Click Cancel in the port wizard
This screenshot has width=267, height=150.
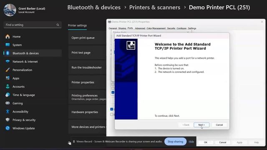click(219, 125)
